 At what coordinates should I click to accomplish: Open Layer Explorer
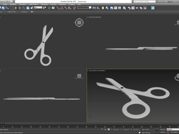click(x=107, y=8)
